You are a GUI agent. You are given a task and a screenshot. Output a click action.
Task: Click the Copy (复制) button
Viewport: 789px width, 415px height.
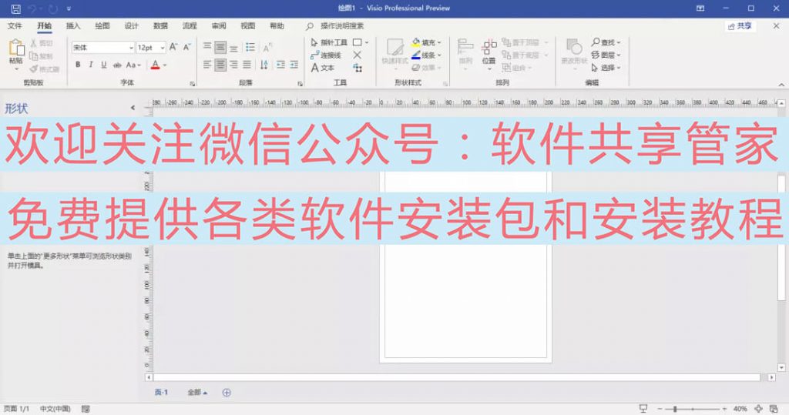(42, 56)
